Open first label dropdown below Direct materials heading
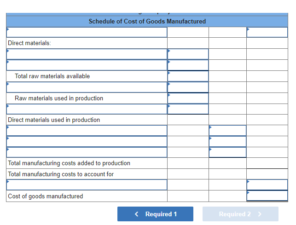The width and height of the screenshot is (296, 225). pos(87,54)
